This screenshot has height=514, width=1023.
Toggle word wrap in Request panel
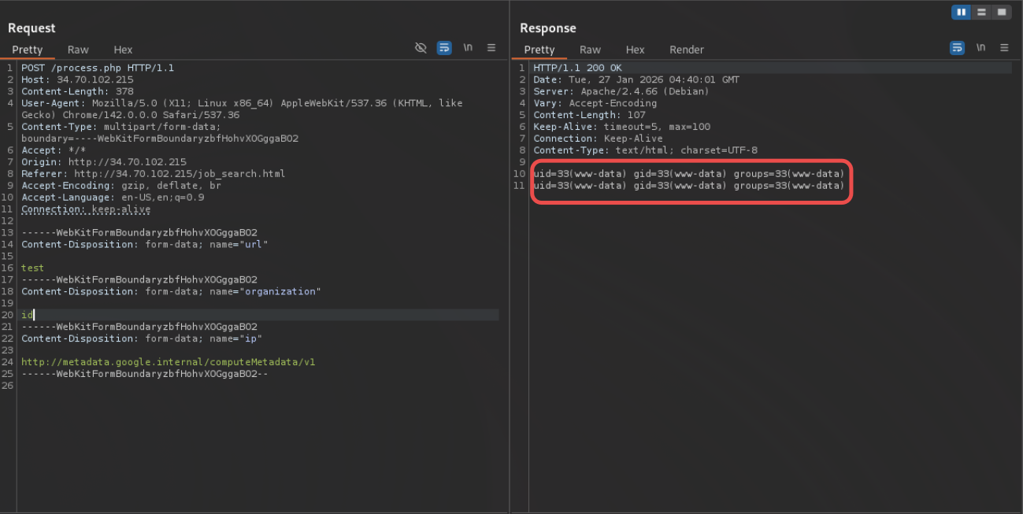pos(444,48)
